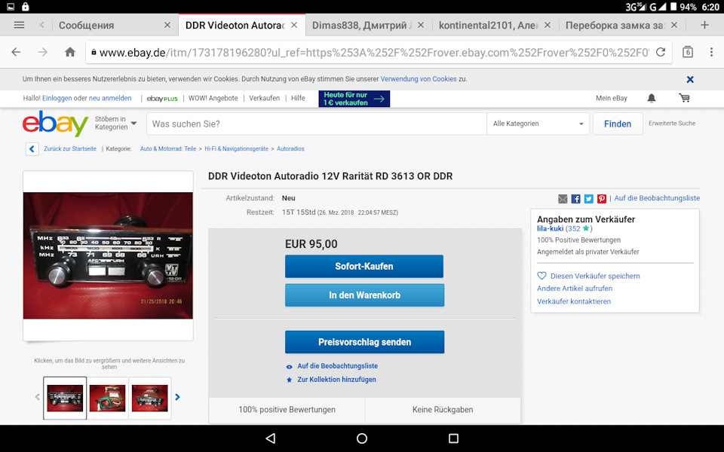
Task: Share listing via email icon
Action: pyautogui.click(x=563, y=199)
